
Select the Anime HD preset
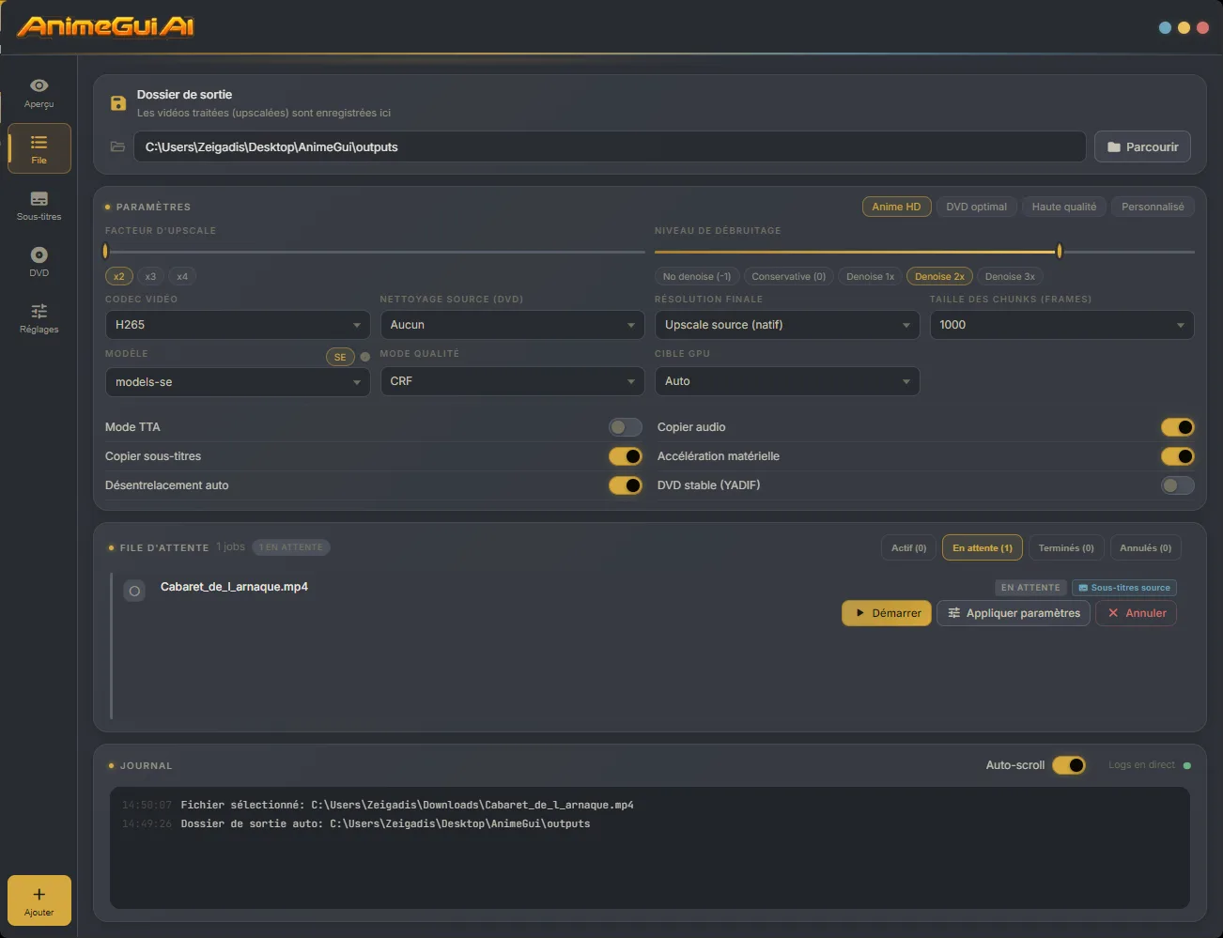896,207
